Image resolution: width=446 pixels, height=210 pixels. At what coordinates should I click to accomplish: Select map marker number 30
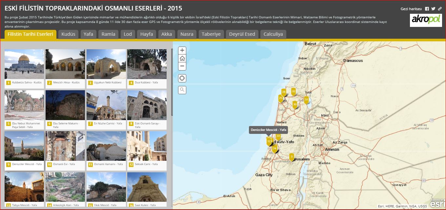[x=295, y=104]
